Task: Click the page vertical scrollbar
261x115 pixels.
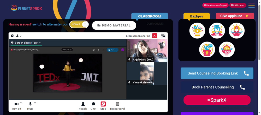Action: tap(259, 32)
